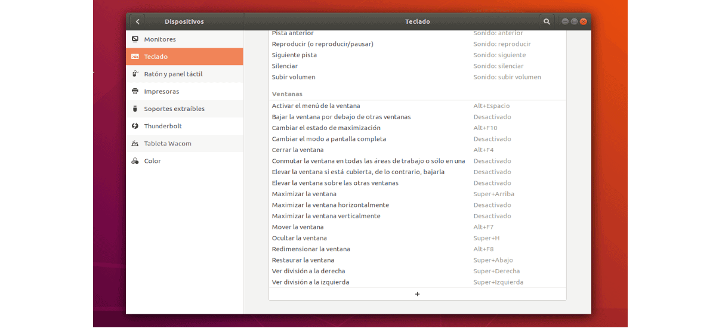Click the Tableta Wacom tablet icon
This screenshot has width=716, height=328.
pos(135,144)
